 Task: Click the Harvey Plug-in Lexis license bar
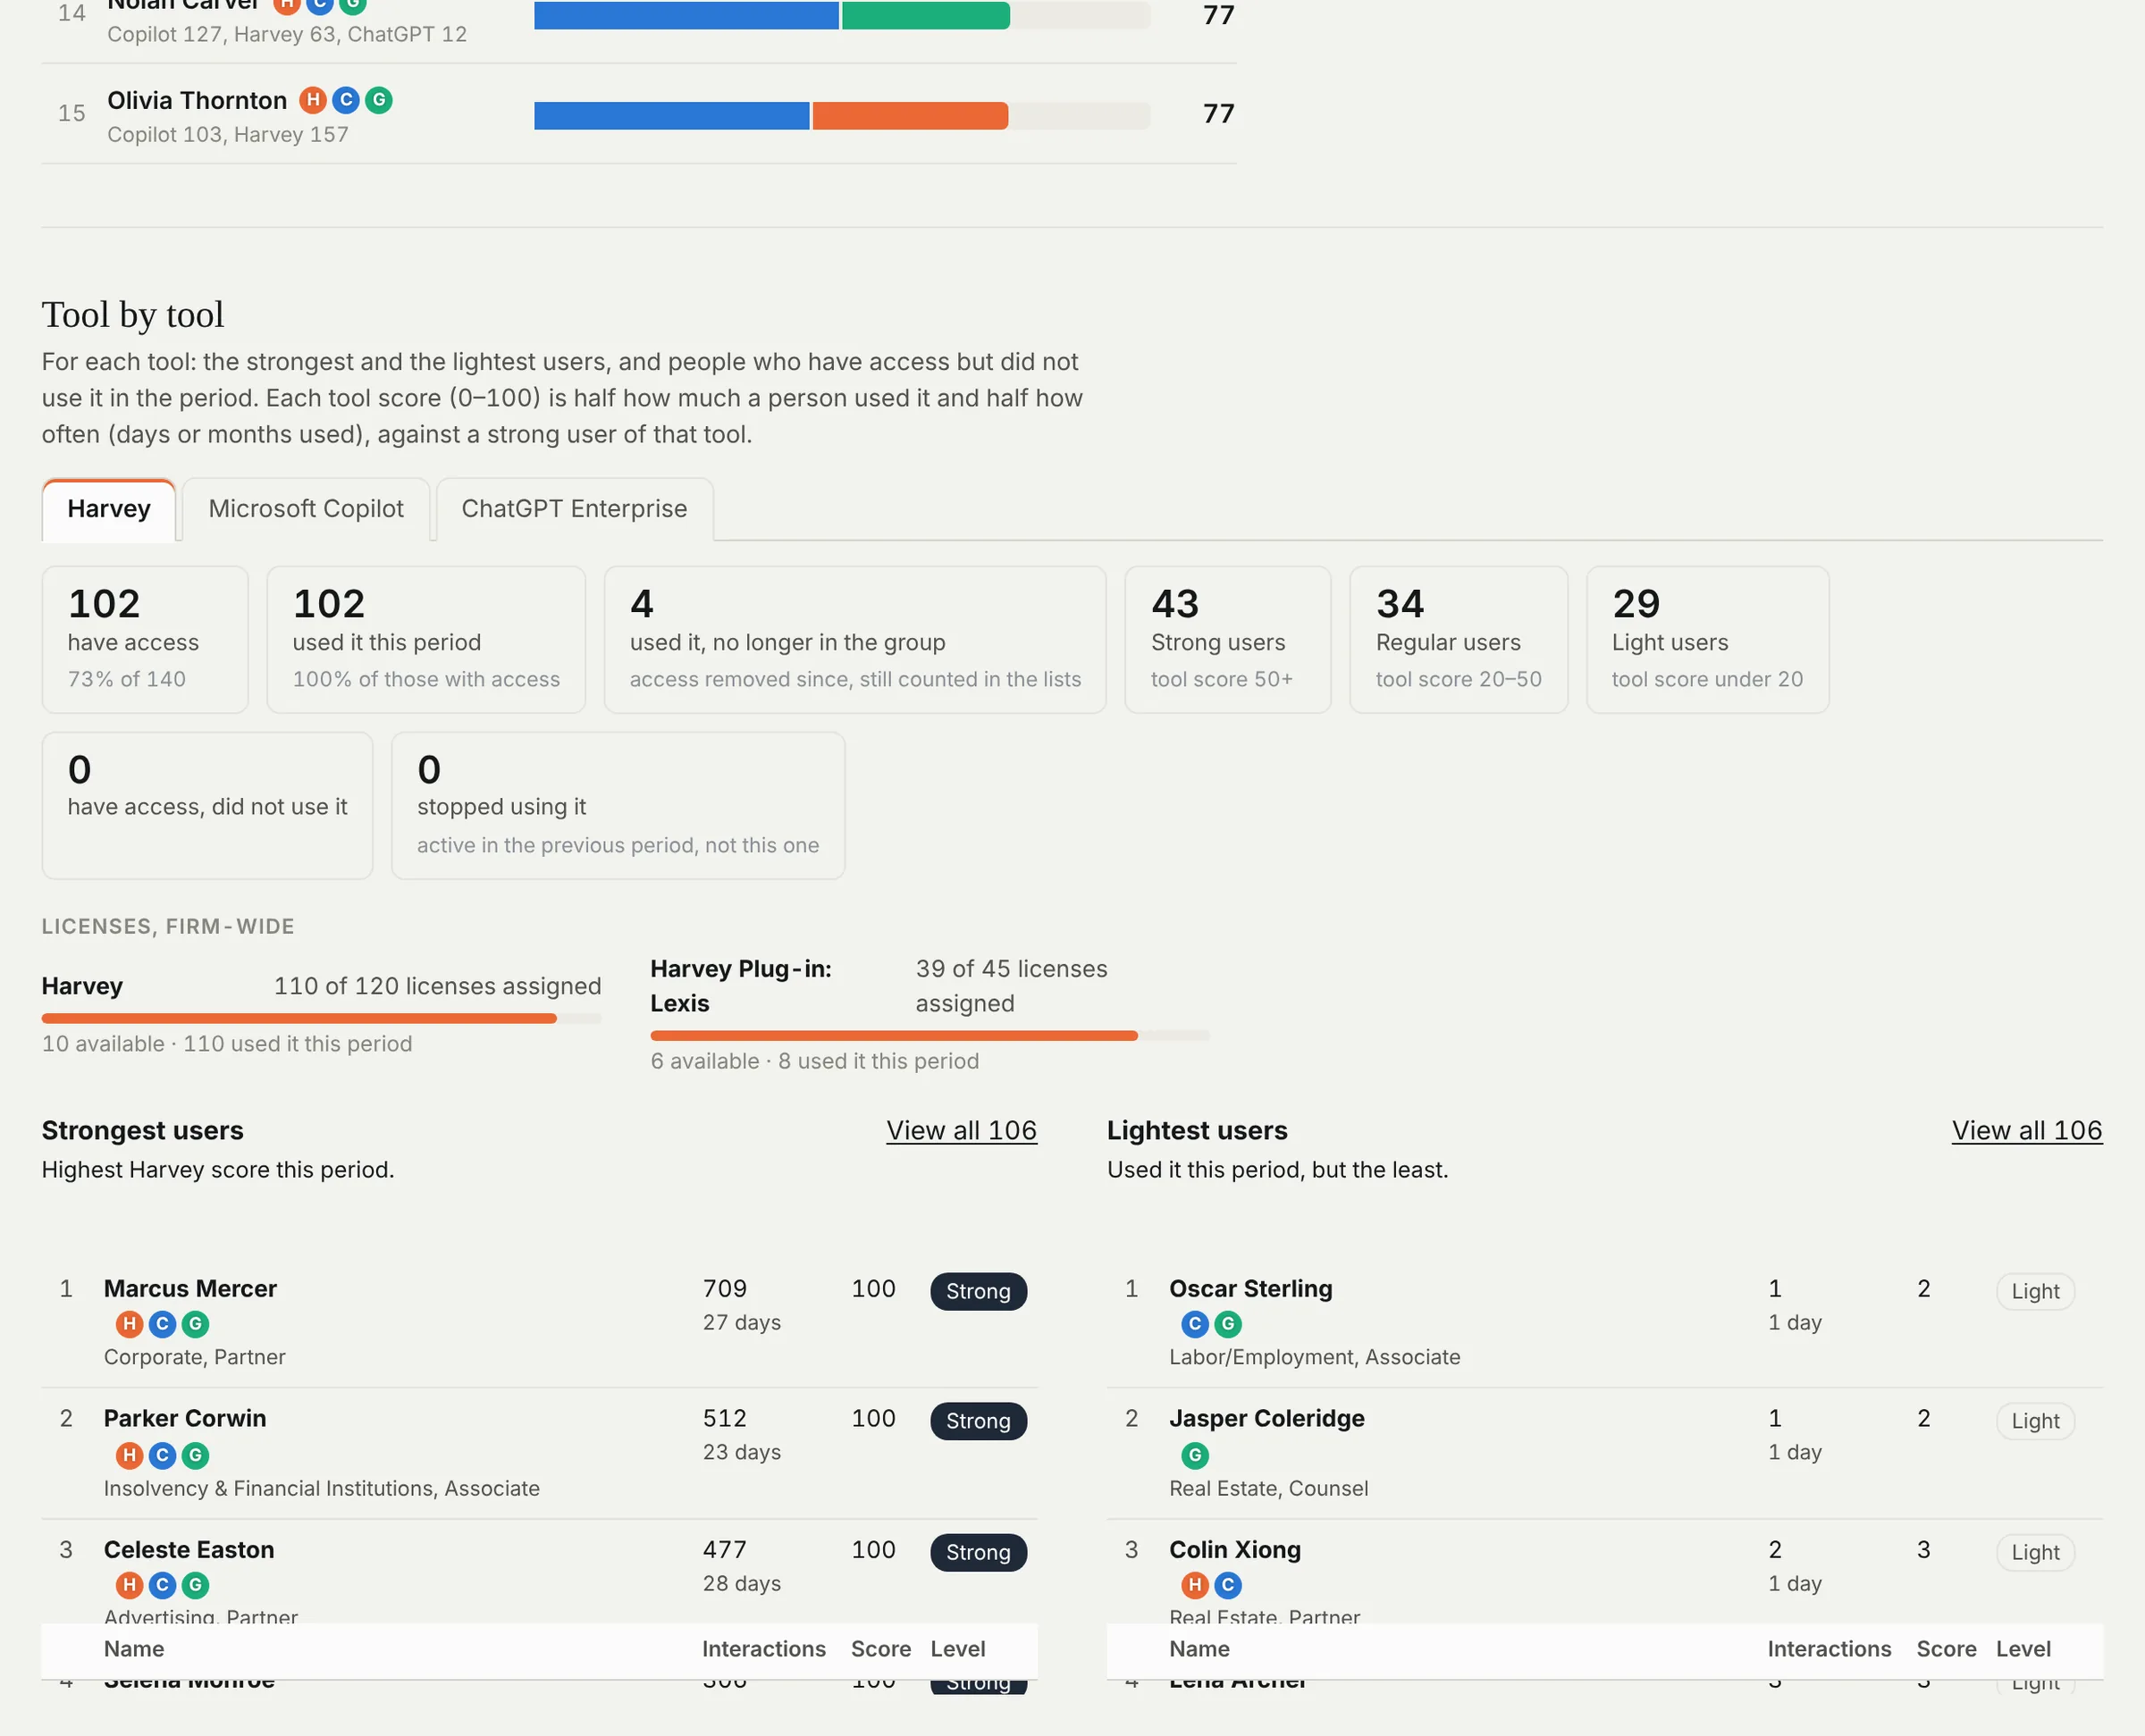point(929,1036)
